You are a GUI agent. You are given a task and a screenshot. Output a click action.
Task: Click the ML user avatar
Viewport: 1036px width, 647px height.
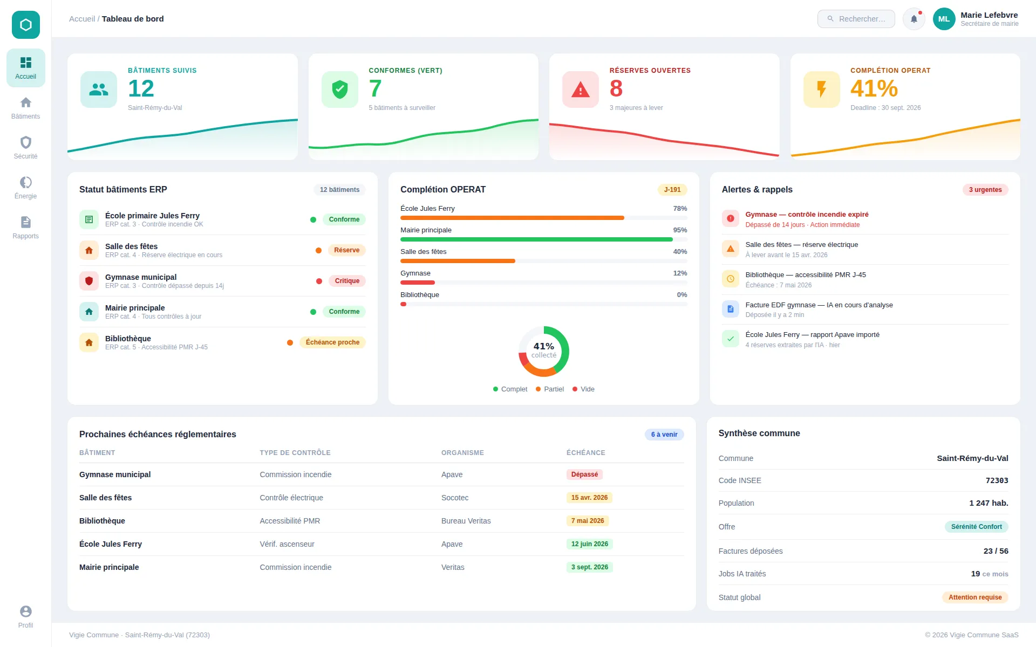(x=943, y=19)
